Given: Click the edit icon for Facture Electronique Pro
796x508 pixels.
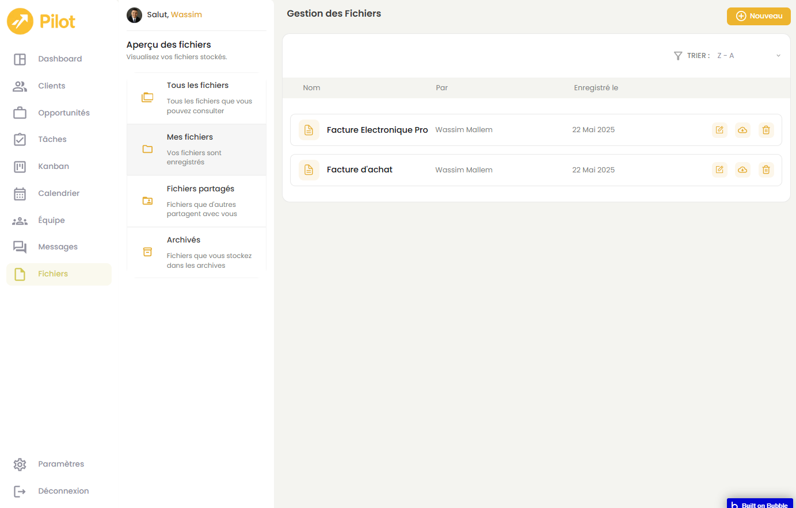Looking at the screenshot, I should click(x=719, y=130).
